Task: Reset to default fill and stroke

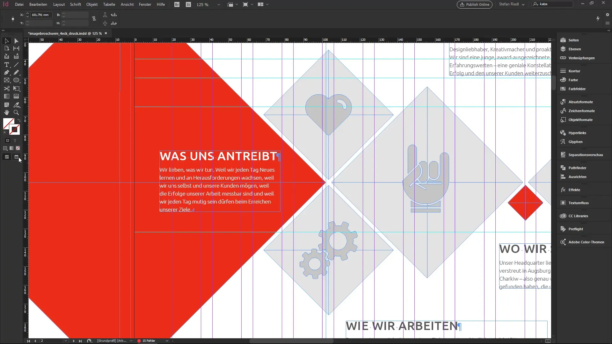Action: click(5, 133)
